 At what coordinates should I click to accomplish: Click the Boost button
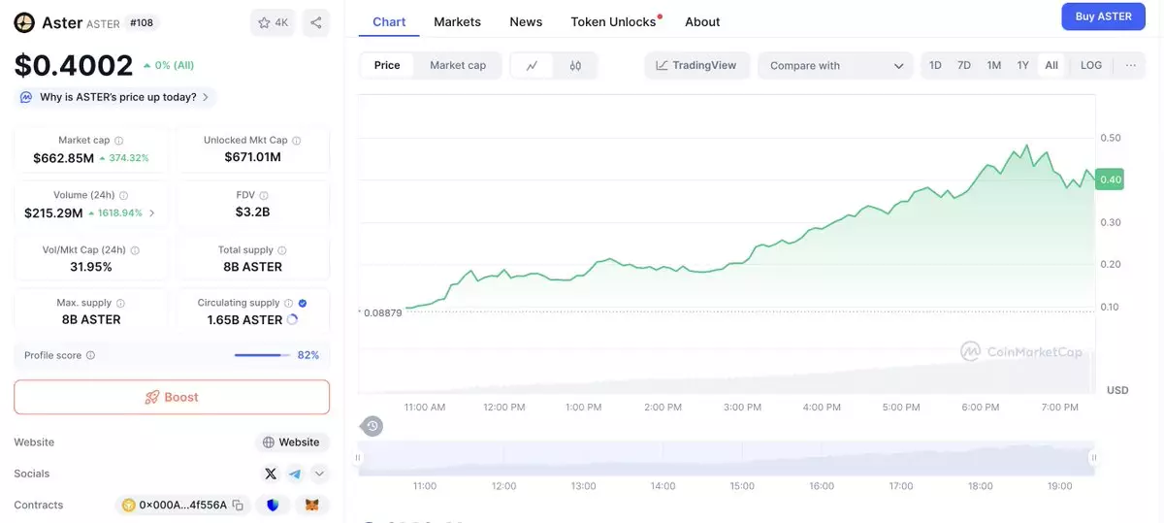[172, 397]
